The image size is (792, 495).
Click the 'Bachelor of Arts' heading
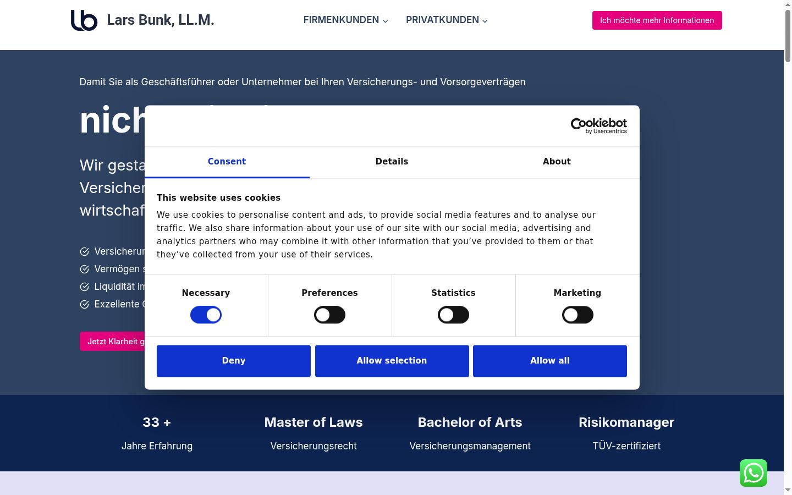470,422
